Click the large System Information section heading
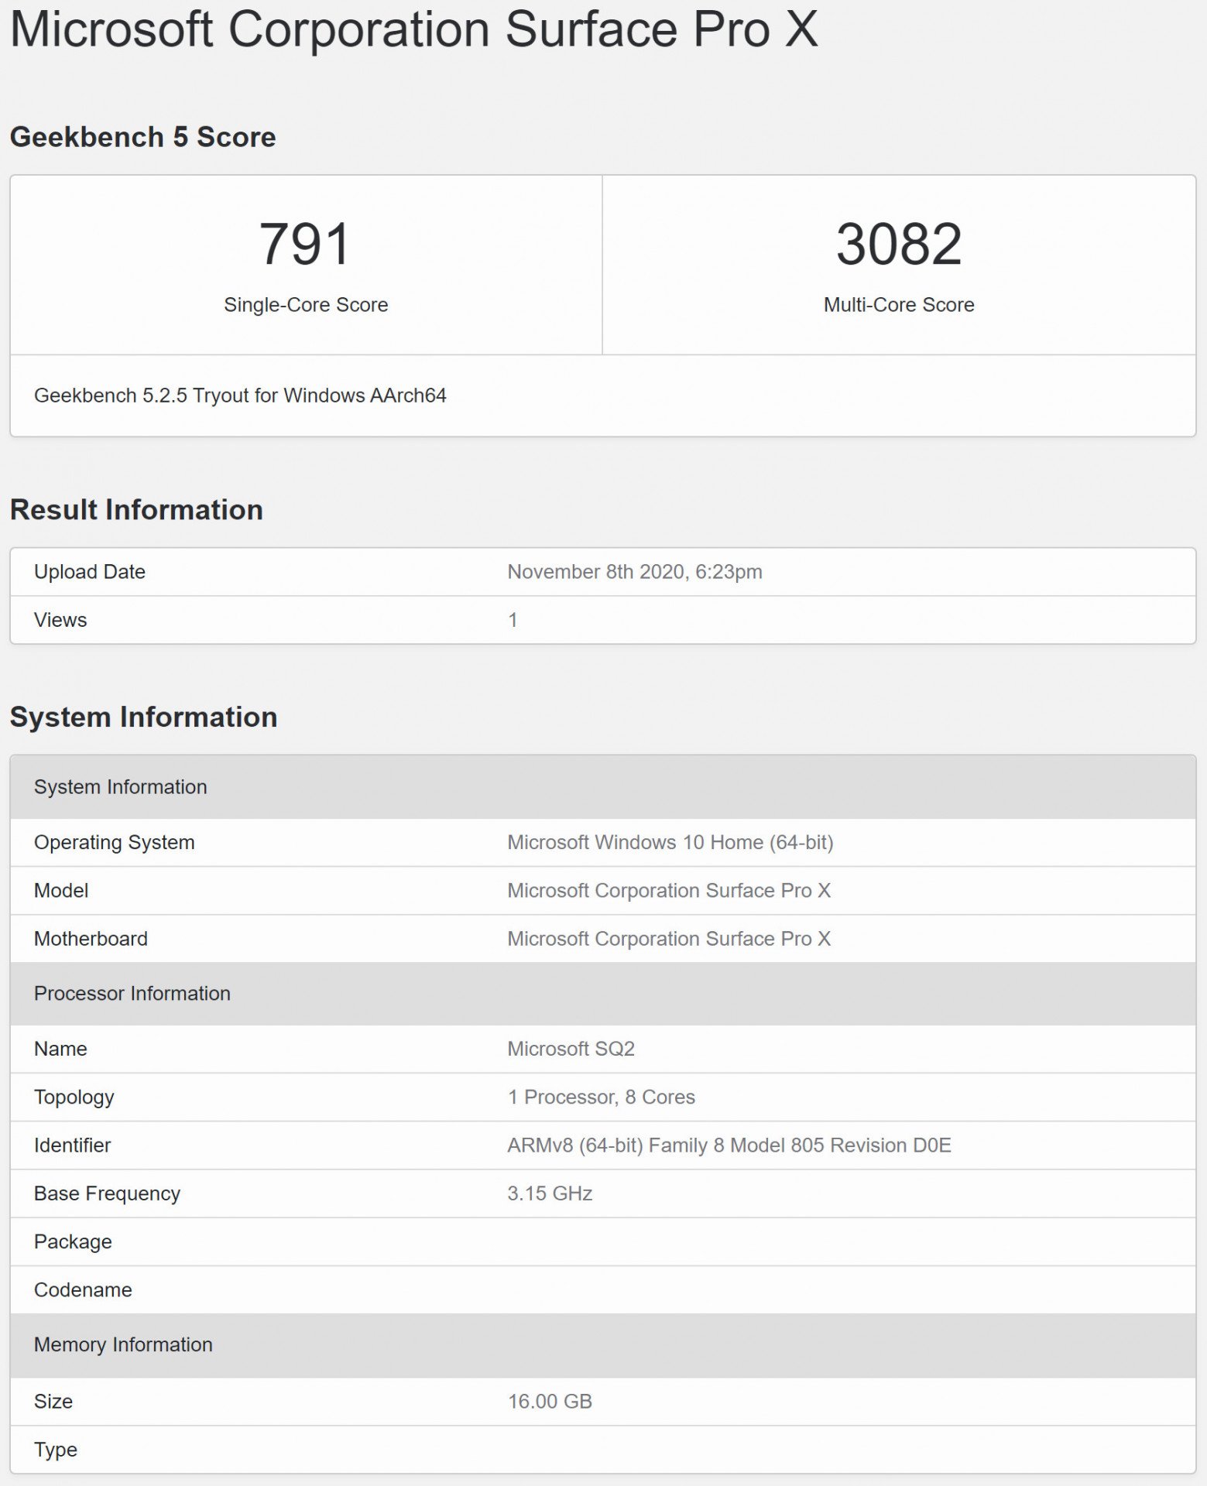This screenshot has height=1486, width=1207. pyautogui.click(x=143, y=717)
